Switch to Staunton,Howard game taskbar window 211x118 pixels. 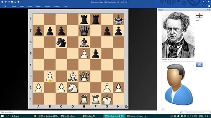[x=114, y=116]
